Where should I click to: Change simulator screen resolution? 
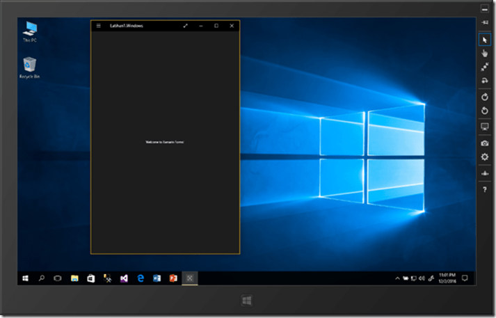[485, 127]
